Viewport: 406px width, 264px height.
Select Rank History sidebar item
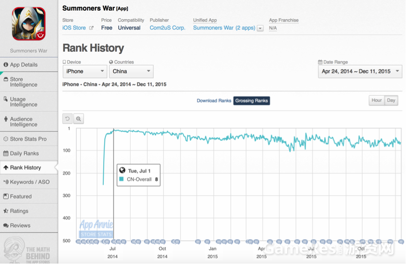tap(29, 167)
